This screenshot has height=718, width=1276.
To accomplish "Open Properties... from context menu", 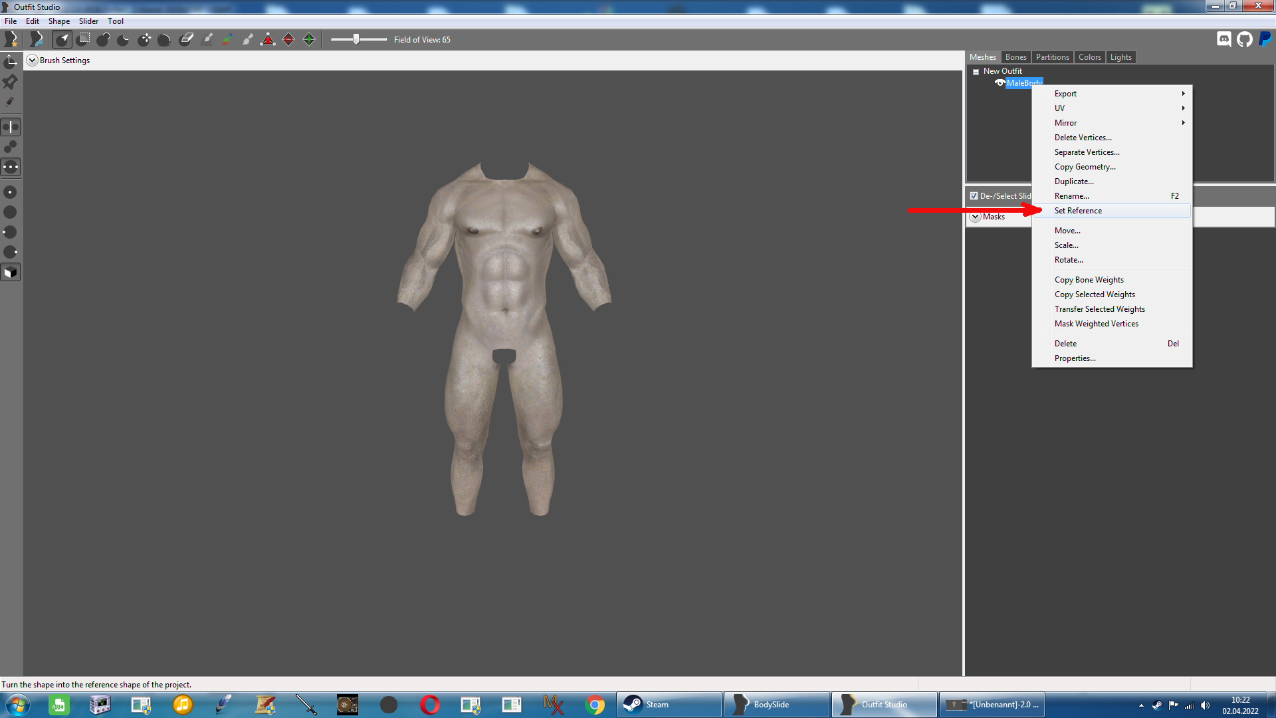I will (x=1112, y=358).
